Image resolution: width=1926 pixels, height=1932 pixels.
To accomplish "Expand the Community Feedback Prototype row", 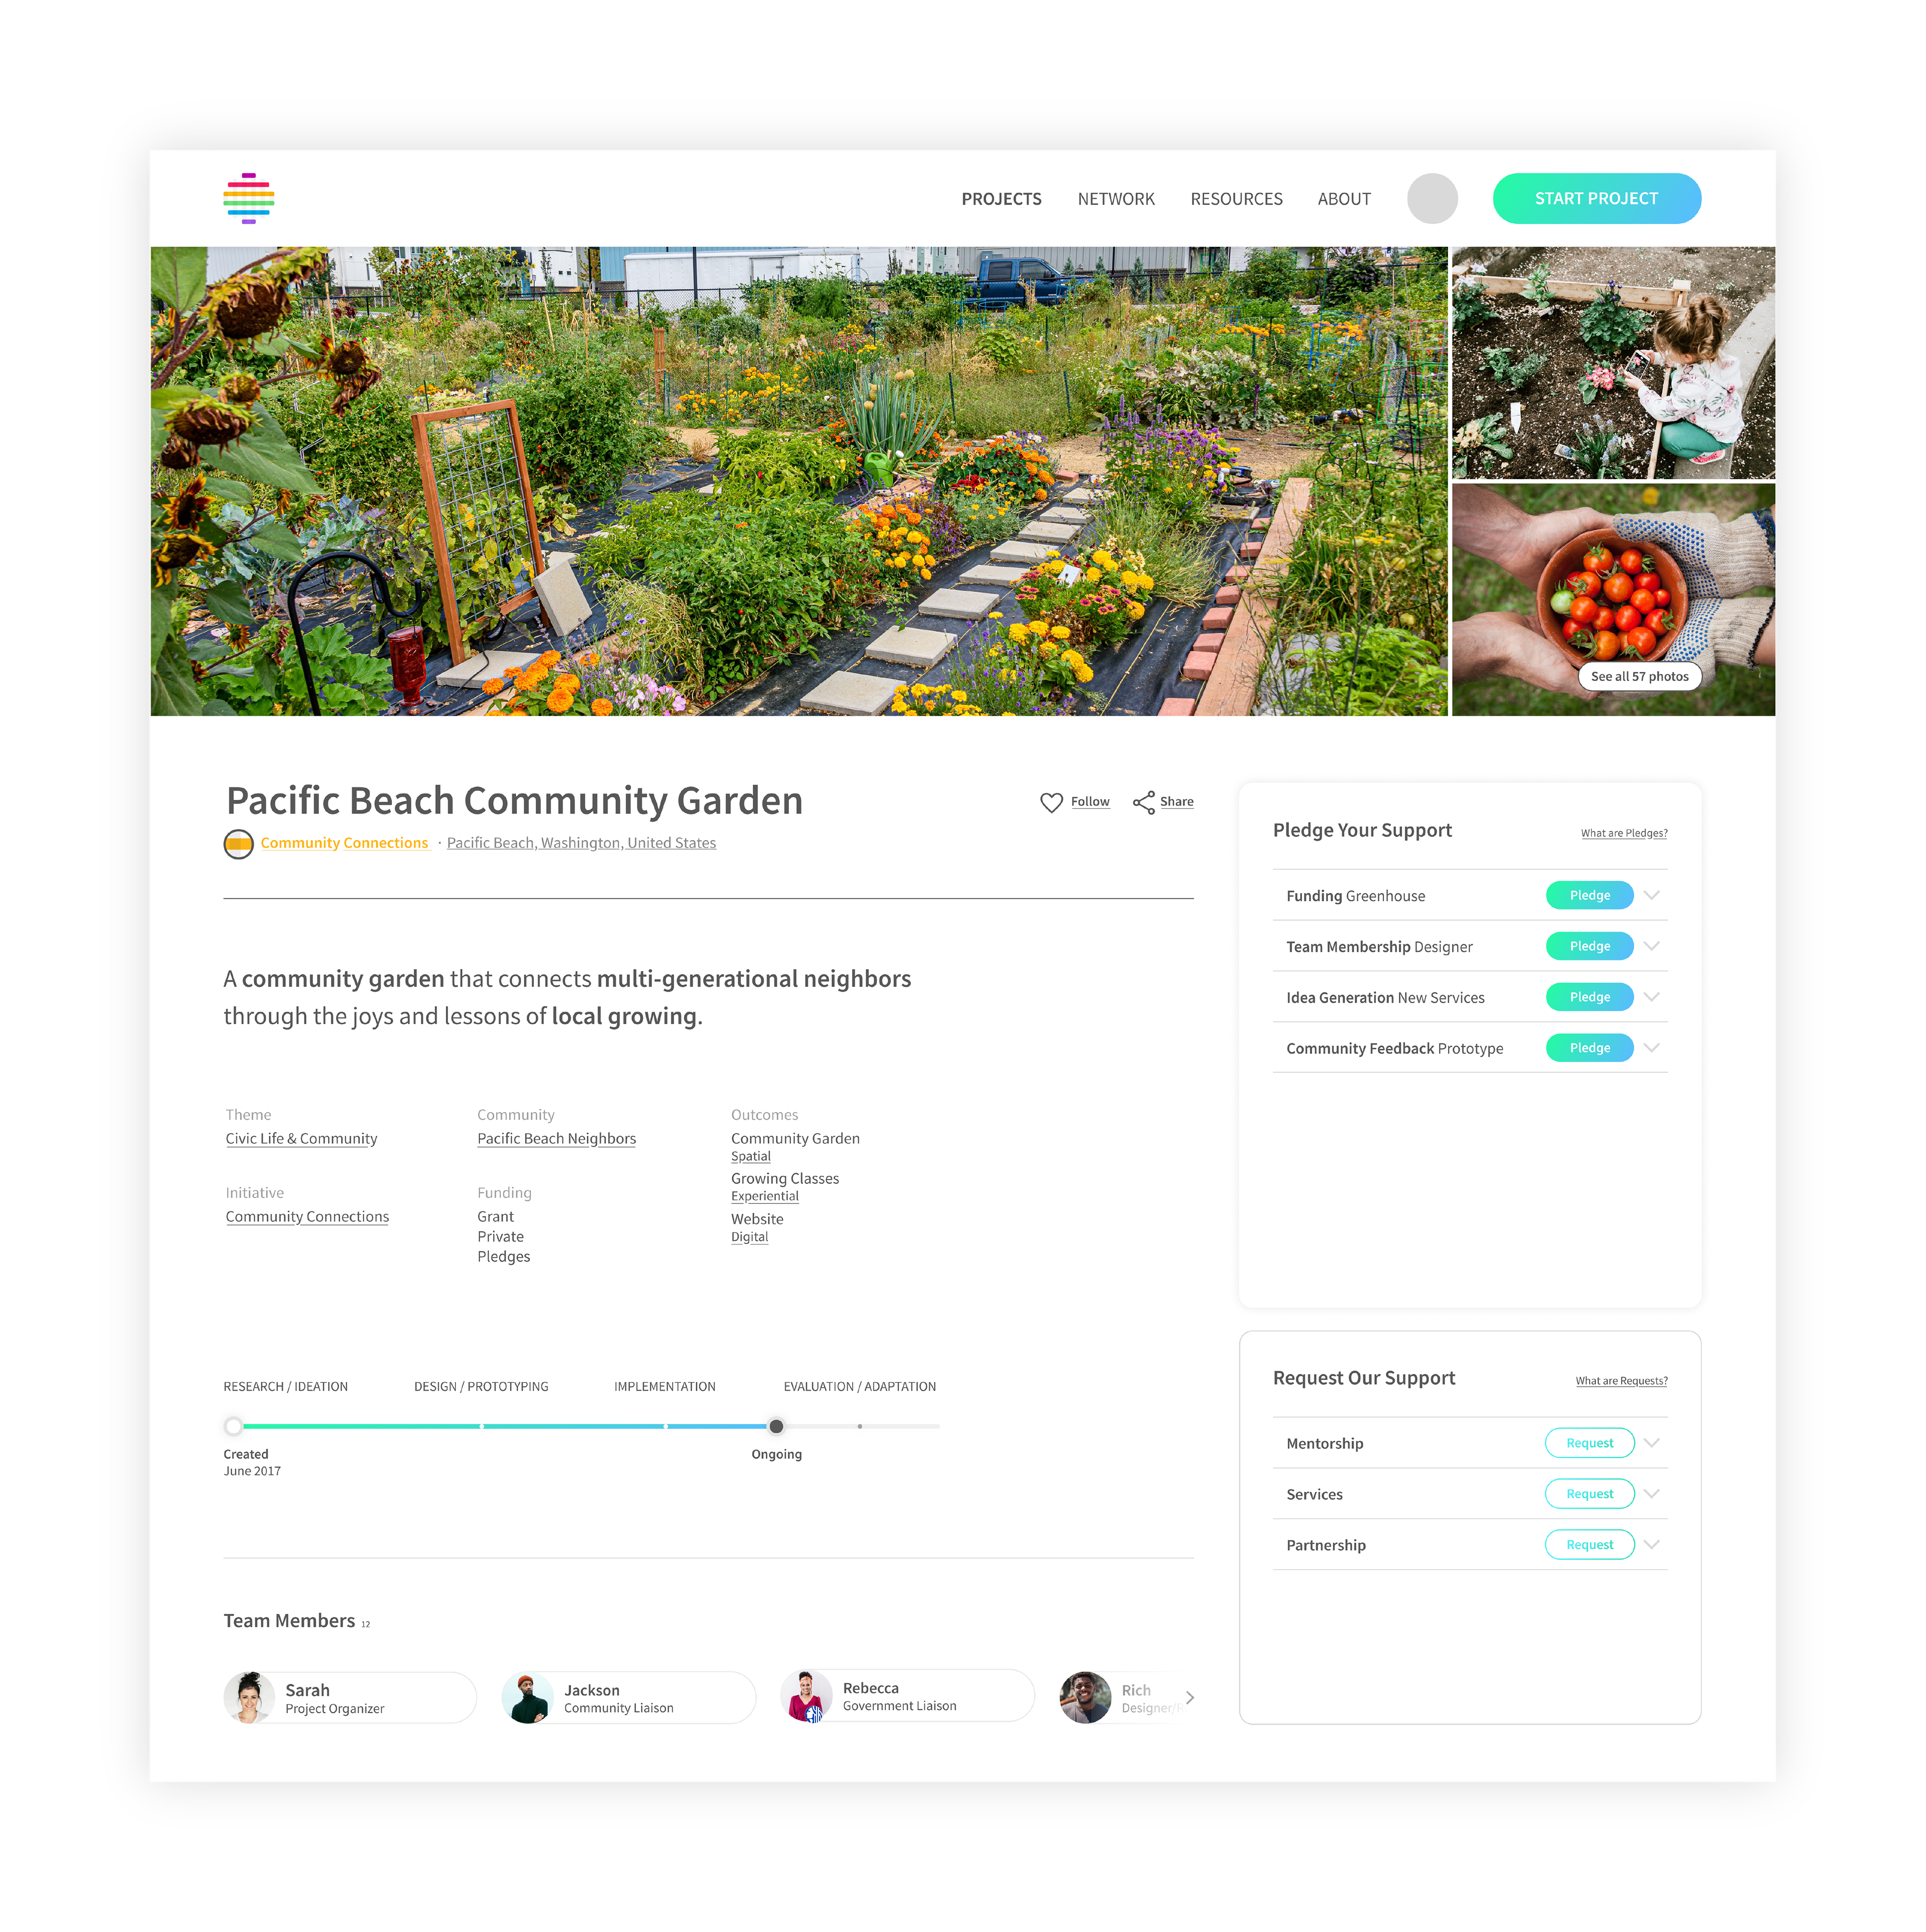I will point(1651,1048).
